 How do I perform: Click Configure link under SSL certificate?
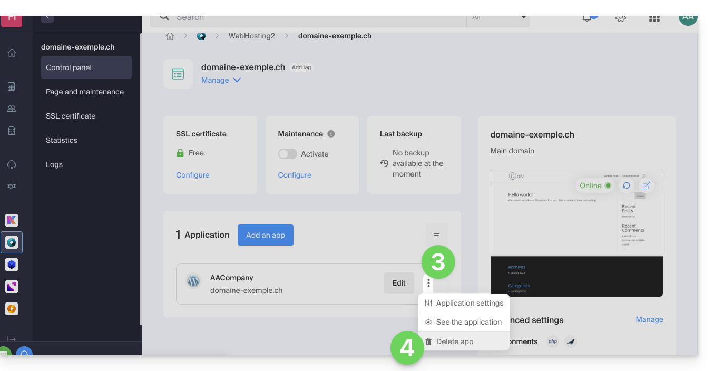point(192,175)
